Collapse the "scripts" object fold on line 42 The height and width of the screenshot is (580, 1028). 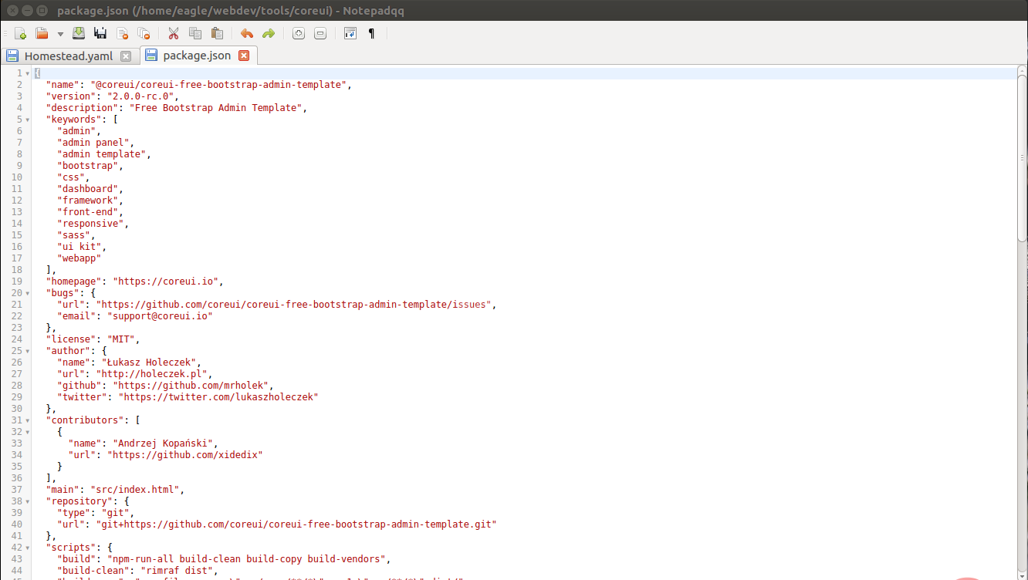[28, 548]
